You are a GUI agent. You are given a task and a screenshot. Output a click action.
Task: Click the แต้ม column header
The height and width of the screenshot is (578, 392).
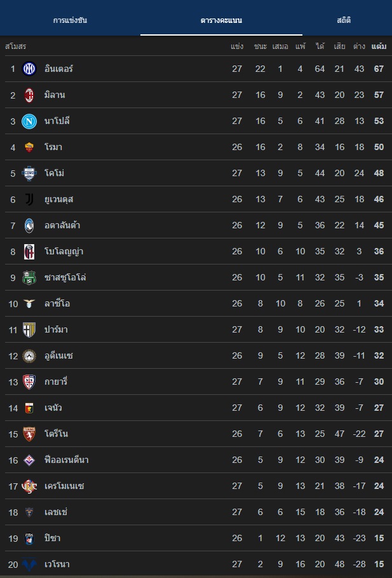point(379,46)
